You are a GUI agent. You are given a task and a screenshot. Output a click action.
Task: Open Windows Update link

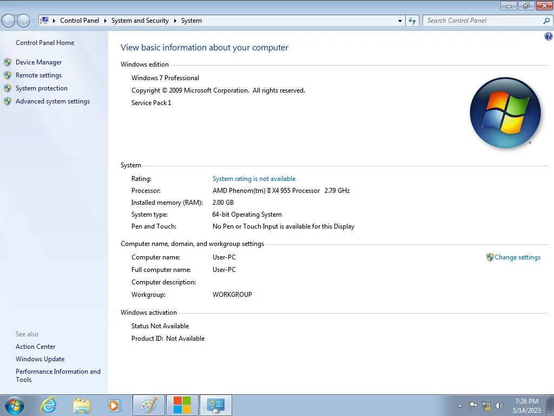coord(40,359)
